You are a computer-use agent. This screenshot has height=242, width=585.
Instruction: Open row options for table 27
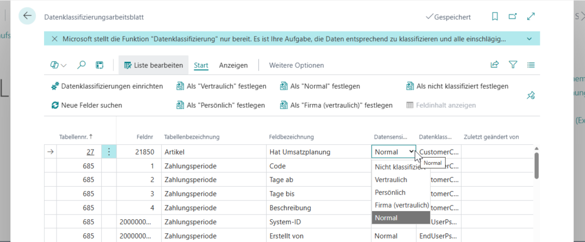tap(109, 152)
